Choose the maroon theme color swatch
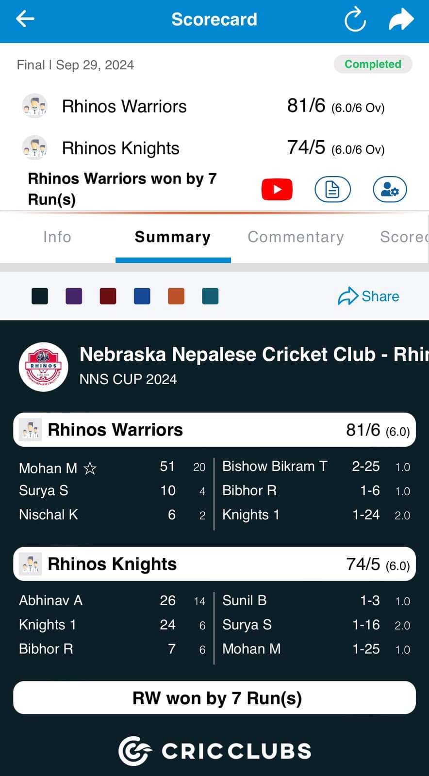 tap(108, 296)
